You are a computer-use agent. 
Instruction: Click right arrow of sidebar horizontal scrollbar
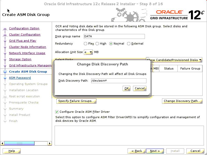[49, 143]
